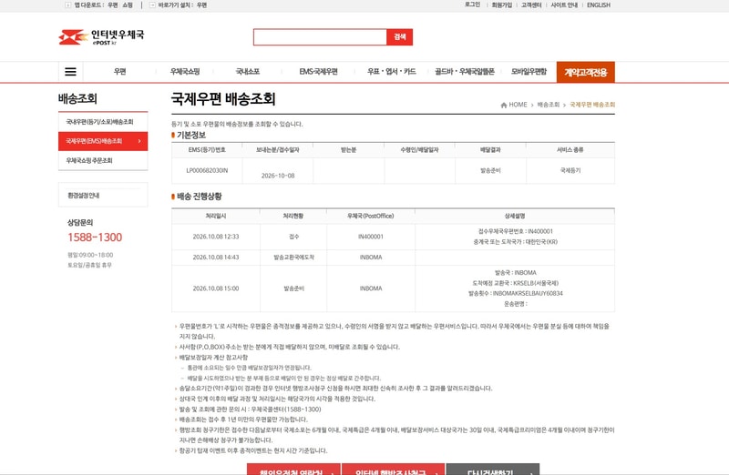This screenshot has width=729, height=475.
Task: Click the 인터넷 행방조사청구 button
Action: click(394, 469)
